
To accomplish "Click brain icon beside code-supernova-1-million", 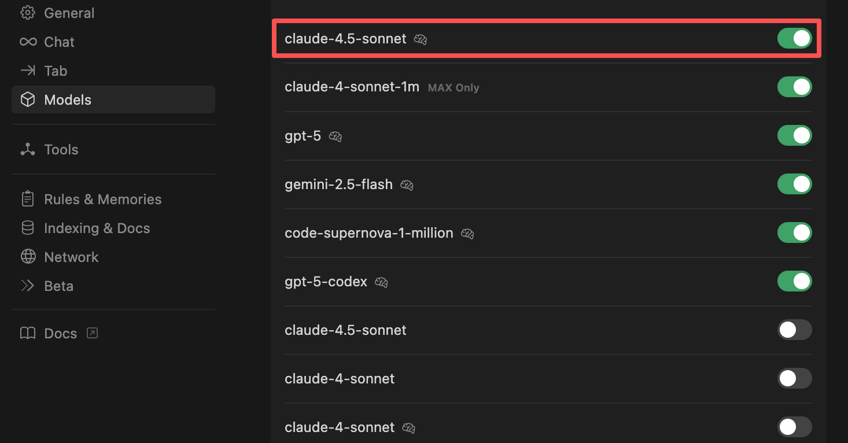I will [x=467, y=234].
